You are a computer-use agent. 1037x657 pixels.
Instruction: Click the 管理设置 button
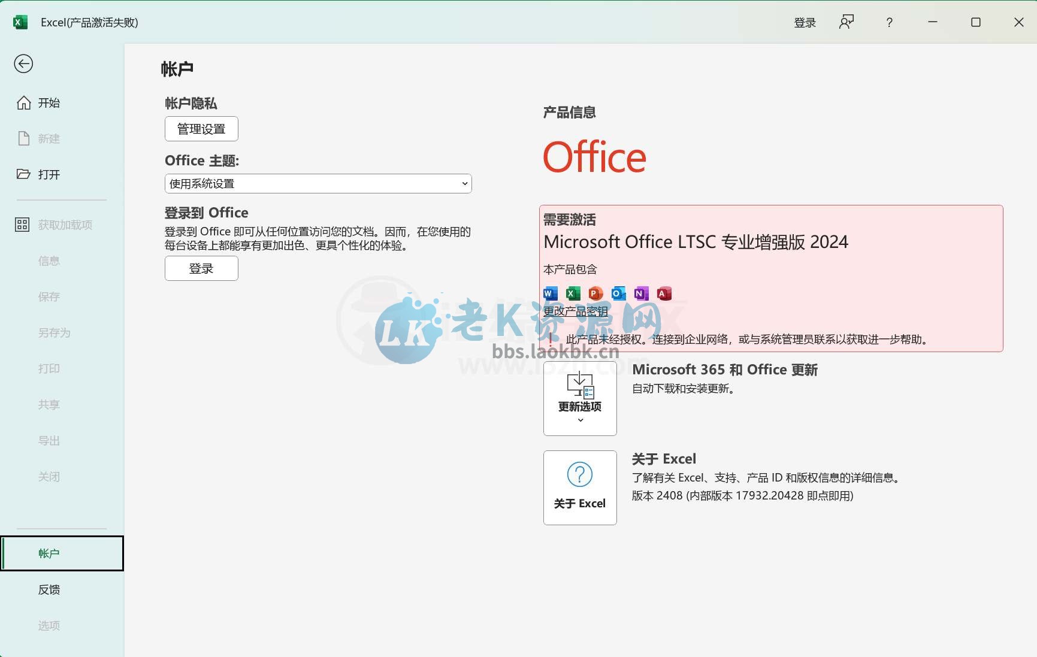[201, 129]
